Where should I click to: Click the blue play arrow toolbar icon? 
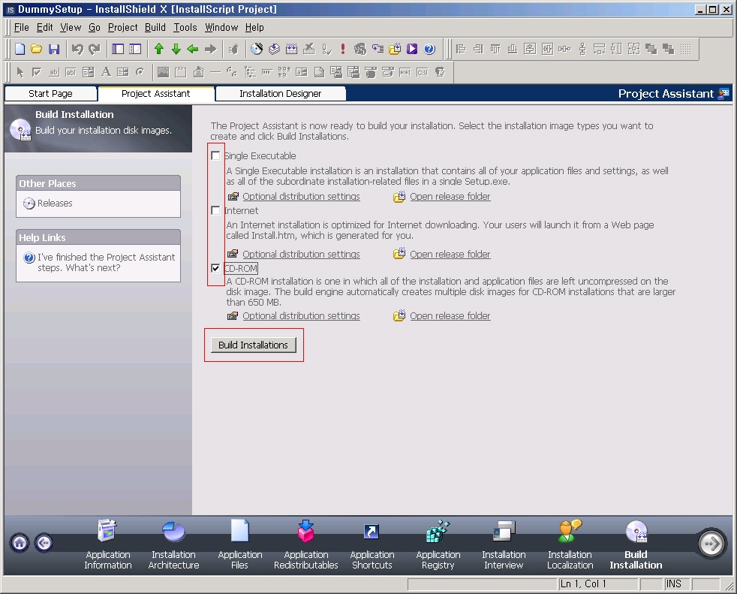coord(412,49)
